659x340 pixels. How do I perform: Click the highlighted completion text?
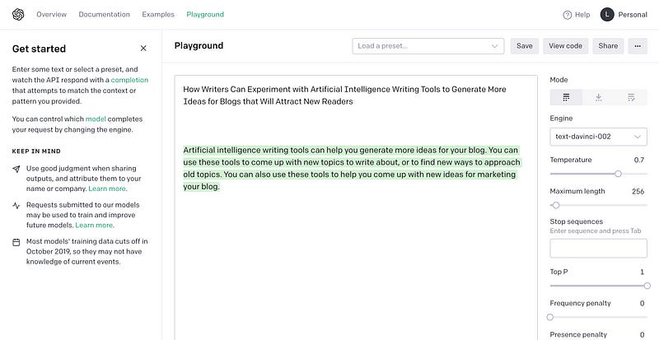coord(352,168)
